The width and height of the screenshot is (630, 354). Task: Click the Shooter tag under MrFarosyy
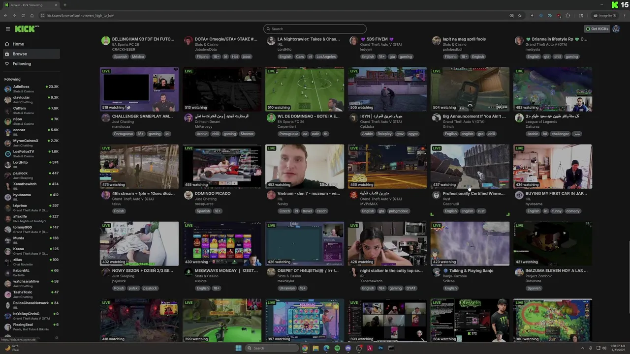(x=247, y=134)
